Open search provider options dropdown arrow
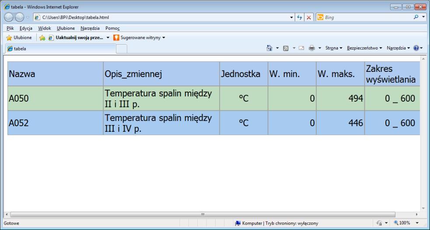The image size is (430, 230). point(423,17)
